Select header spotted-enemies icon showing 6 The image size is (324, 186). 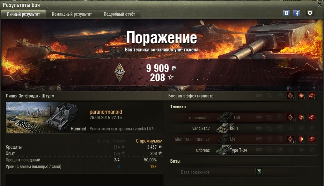291,96
